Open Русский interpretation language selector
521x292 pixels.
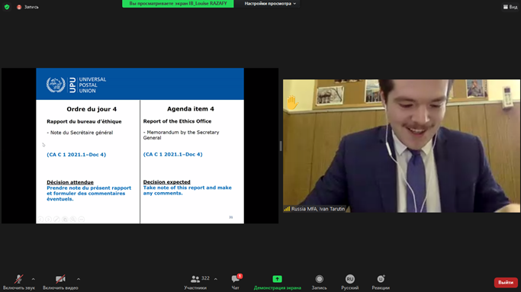(350, 282)
